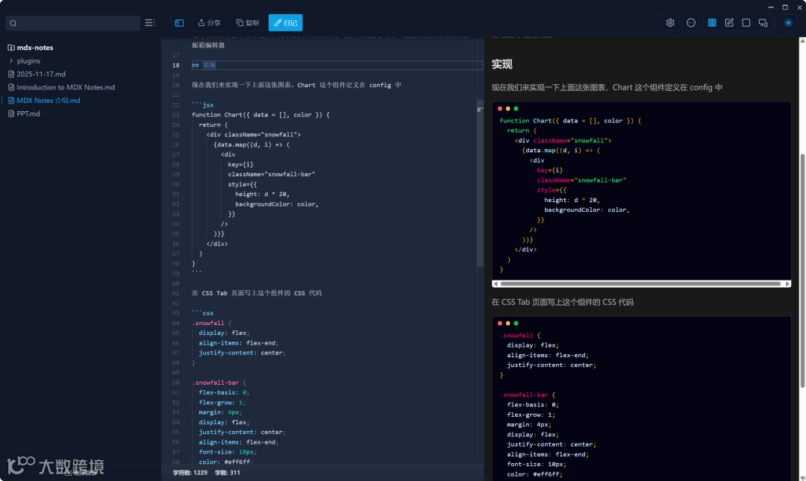Click right arrow of preview code scrollbar
Image resolution: width=806 pixels, height=481 pixels.
[787, 283]
